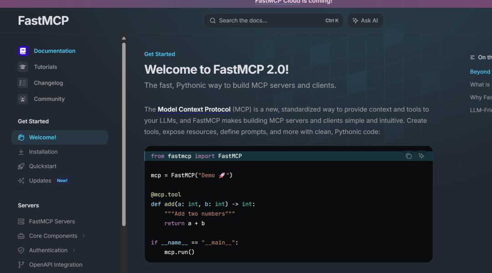Image resolution: width=492 pixels, height=273 pixels.
Task: Click the search magnifier icon
Action: (213, 20)
